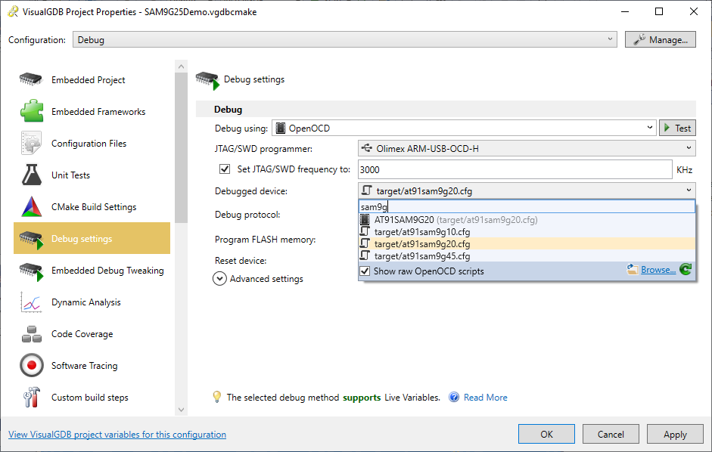Toggle Set JTAG/SWD frequency checkbox
This screenshot has width=712, height=452.
coord(224,169)
